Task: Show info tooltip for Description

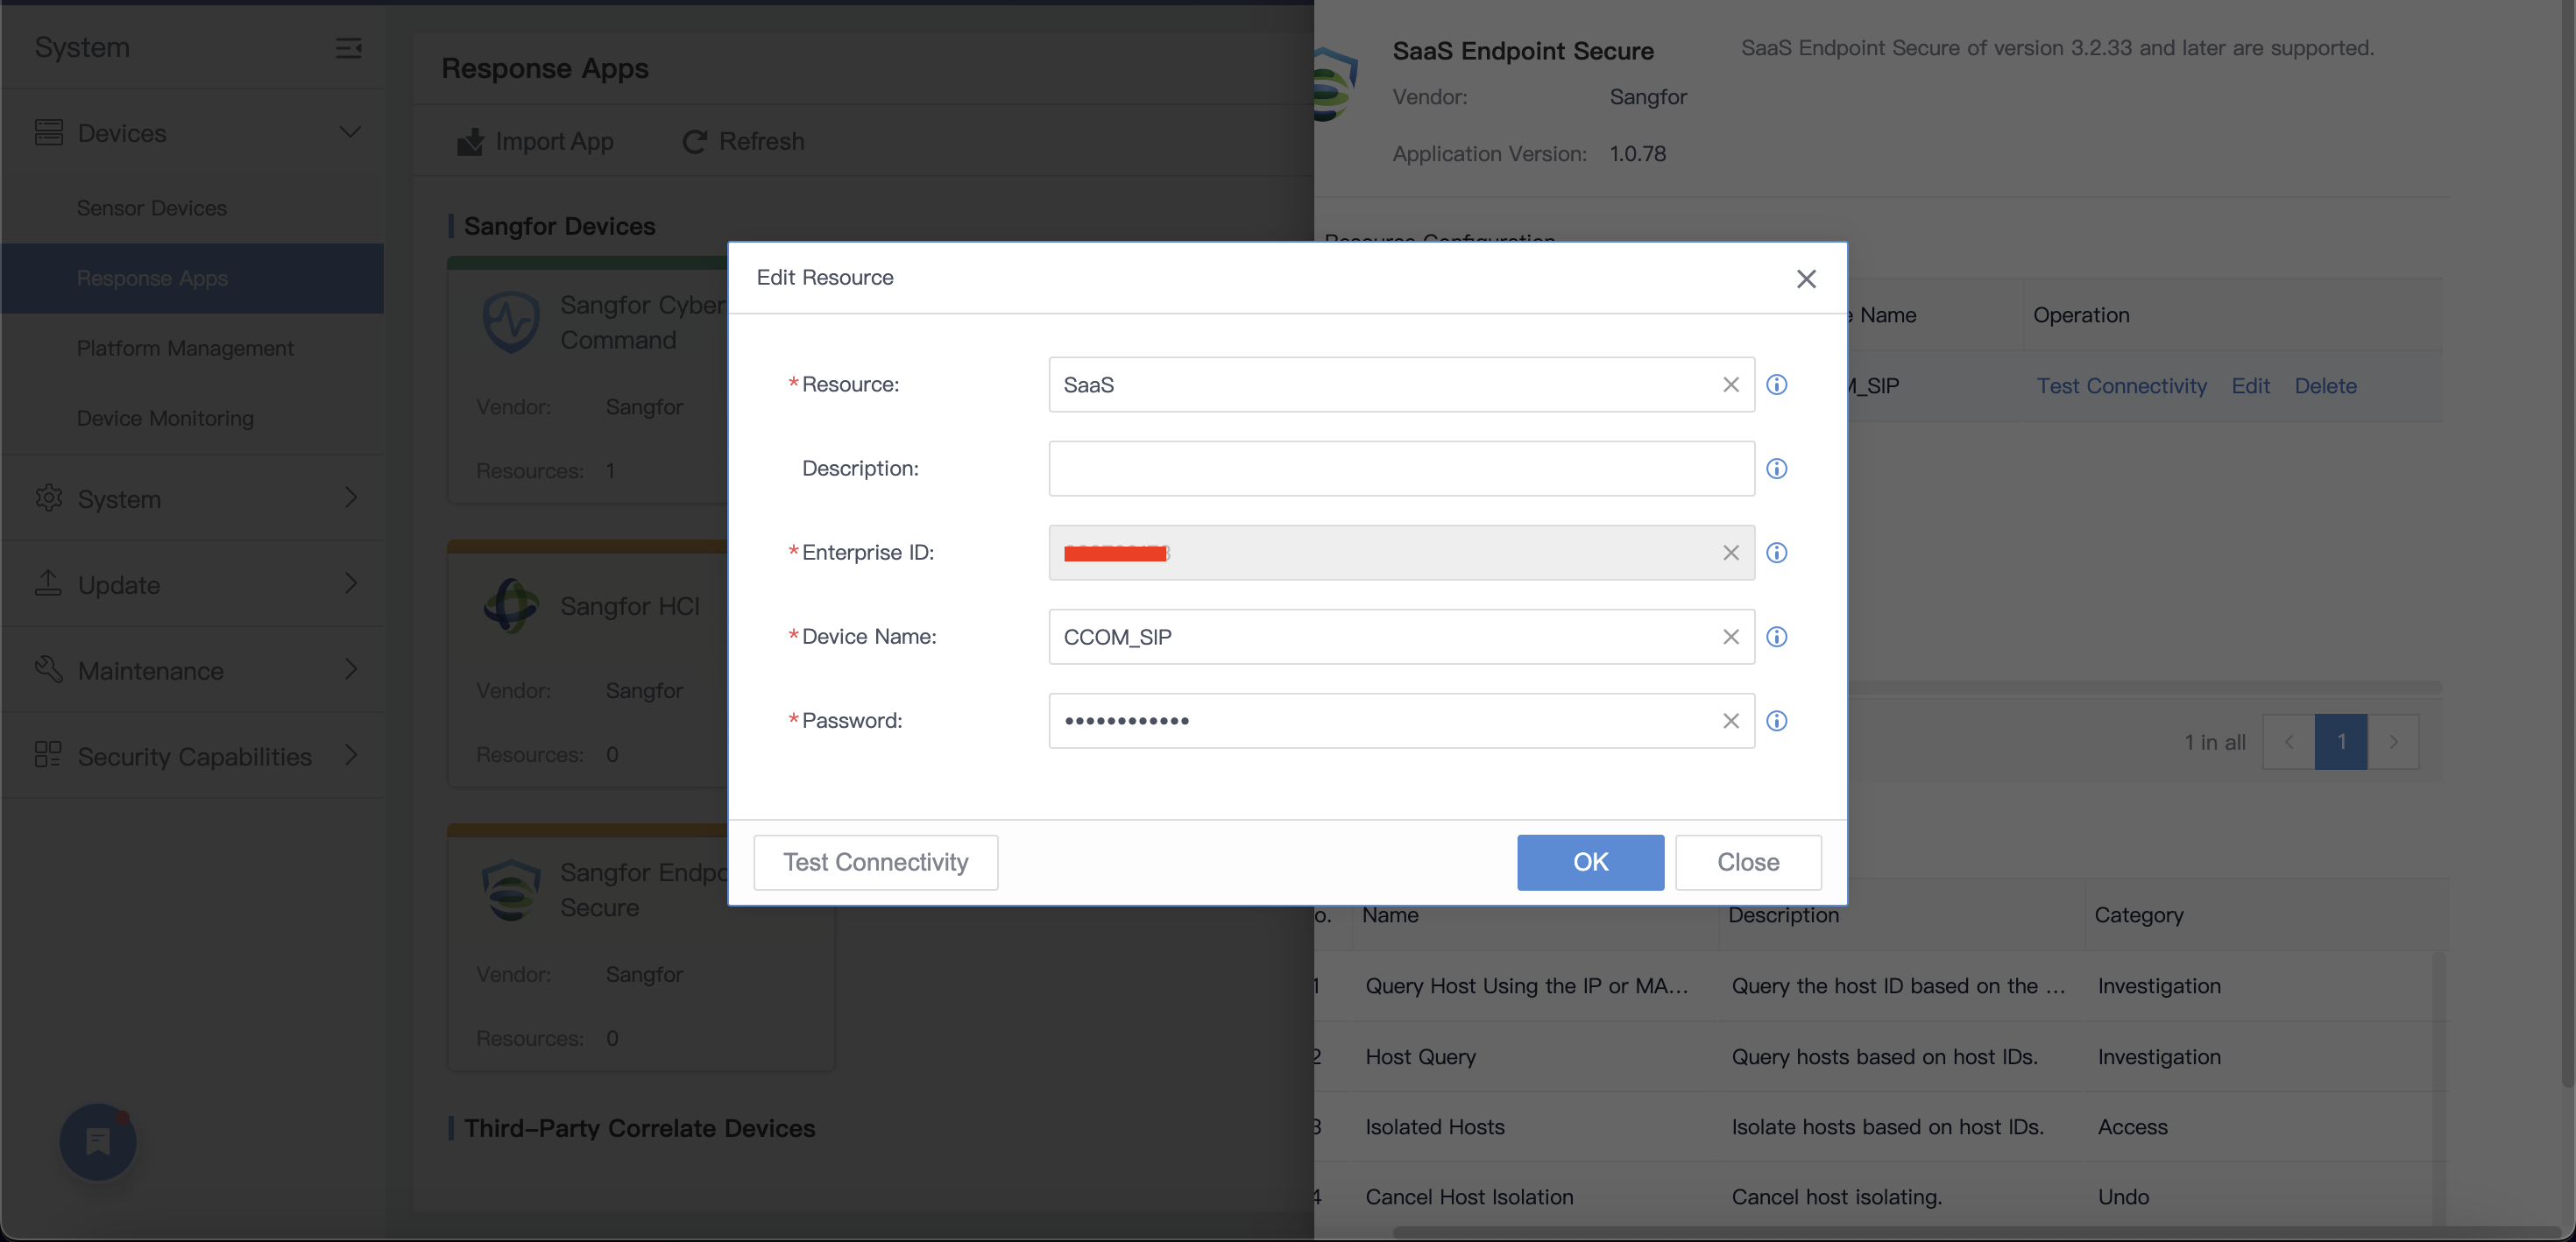Action: (x=1776, y=469)
